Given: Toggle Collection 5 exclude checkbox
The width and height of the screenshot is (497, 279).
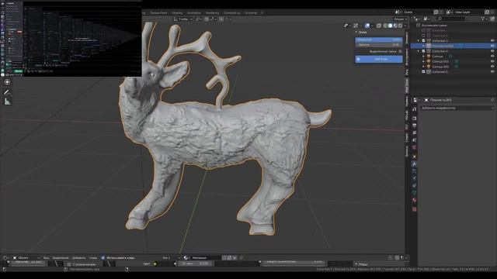Looking at the screenshot, I should tap(423, 72).
